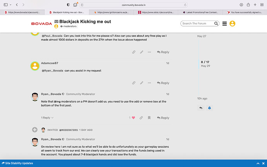
Task: Open Ryan_Bovada avatar on the @ing note post
Action: coord(35,97)
